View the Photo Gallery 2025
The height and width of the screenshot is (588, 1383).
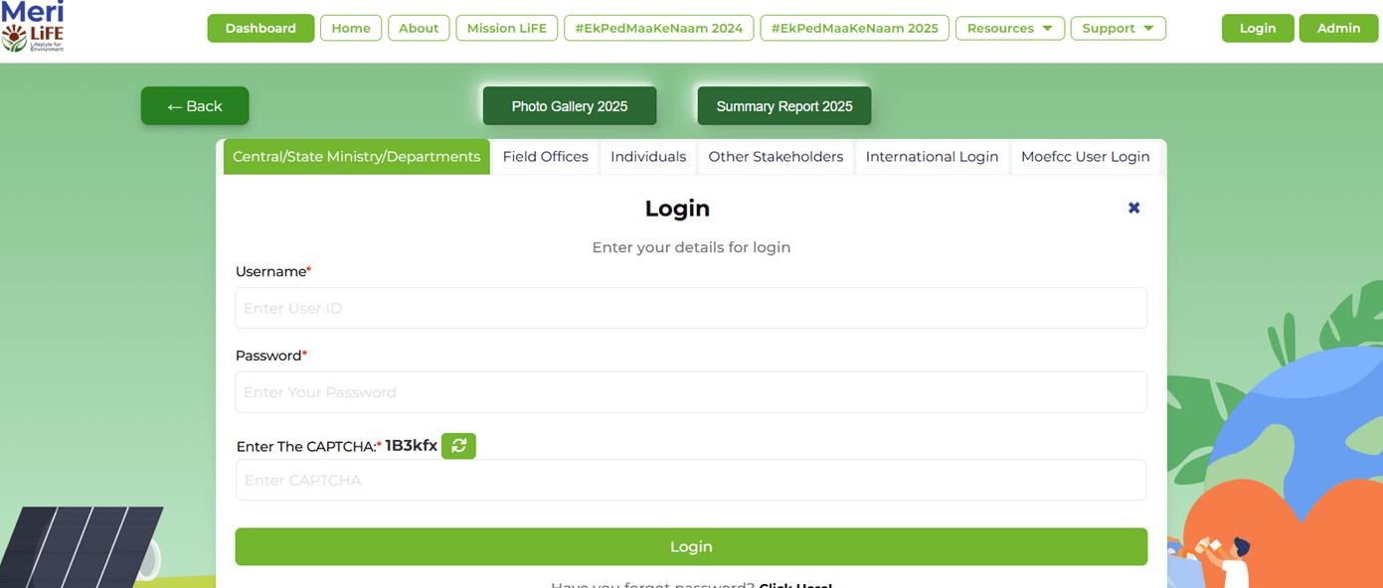point(569,105)
